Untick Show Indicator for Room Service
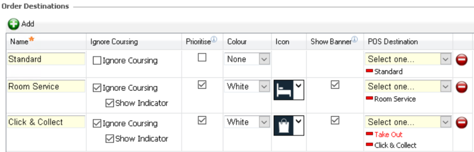Image resolution: width=474 pixels, height=152 pixels. point(110,103)
